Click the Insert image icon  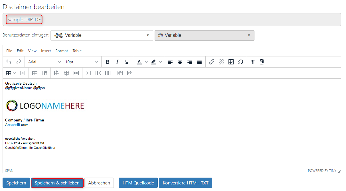pos(231,62)
